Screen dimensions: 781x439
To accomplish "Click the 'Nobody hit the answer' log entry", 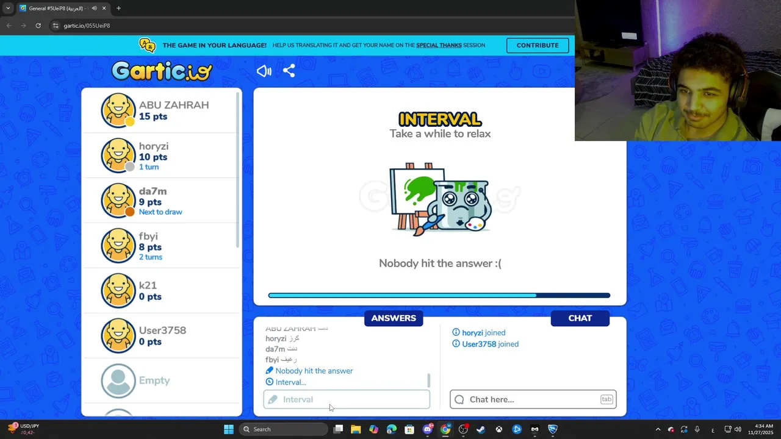I will click(x=309, y=371).
